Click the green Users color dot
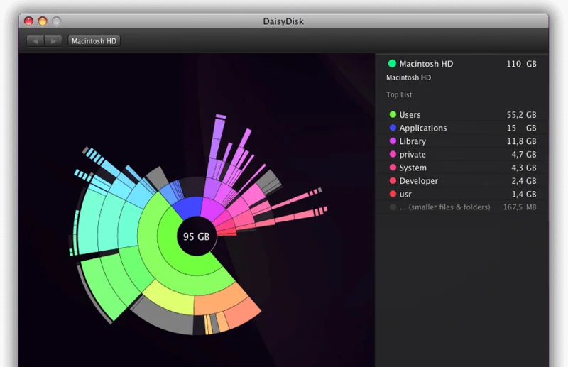The height and width of the screenshot is (367, 568). click(x=393, y=115)
